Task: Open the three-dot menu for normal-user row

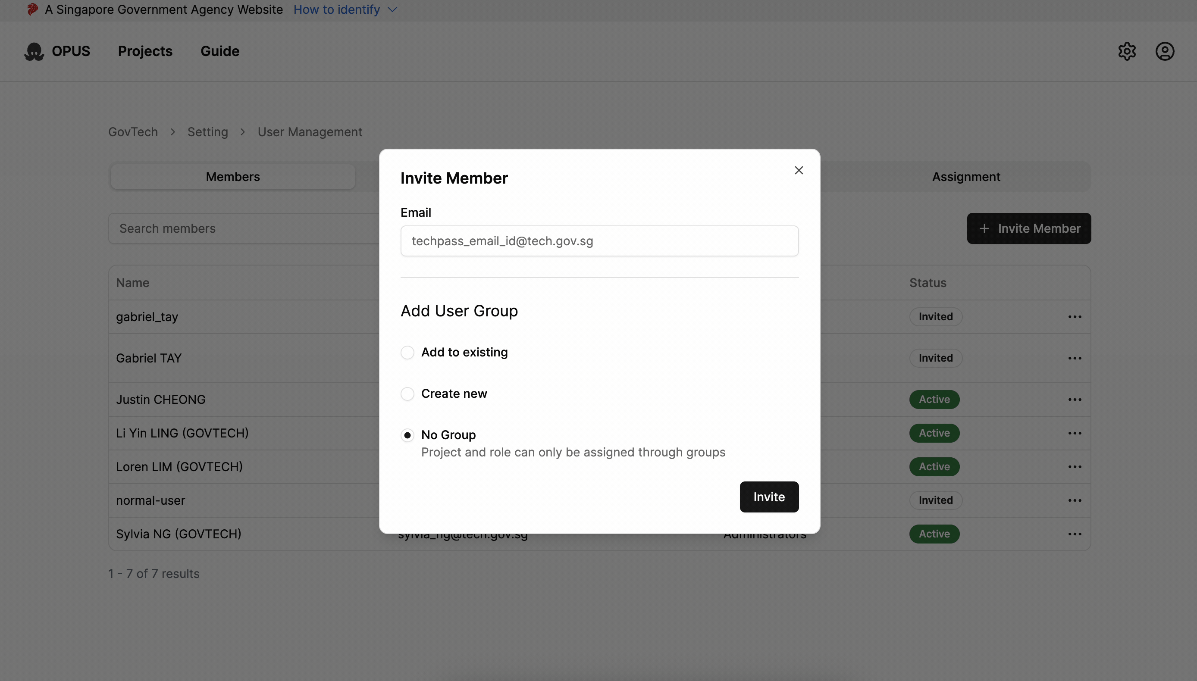Action: pos(1075,500)
